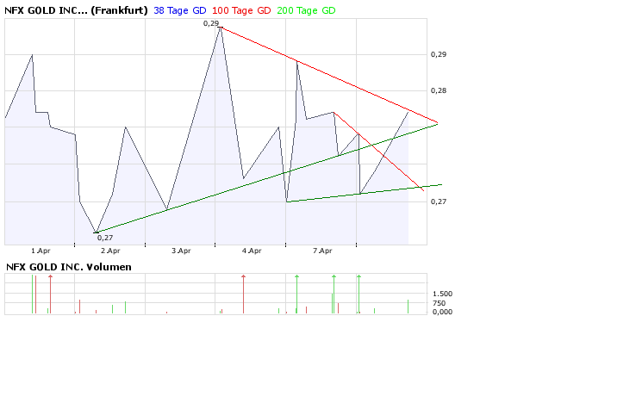Click the 0,28 price axis label
Screen dimensions: 636x409
coord(439,90)
